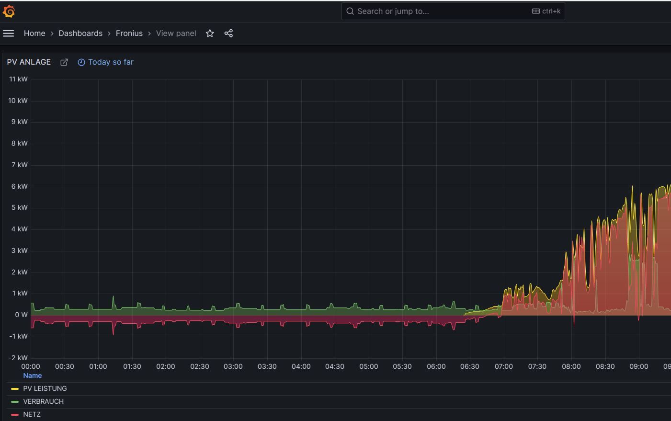
Task: Open PV ANLAGE panel title menu
Action: click(29, 62)
